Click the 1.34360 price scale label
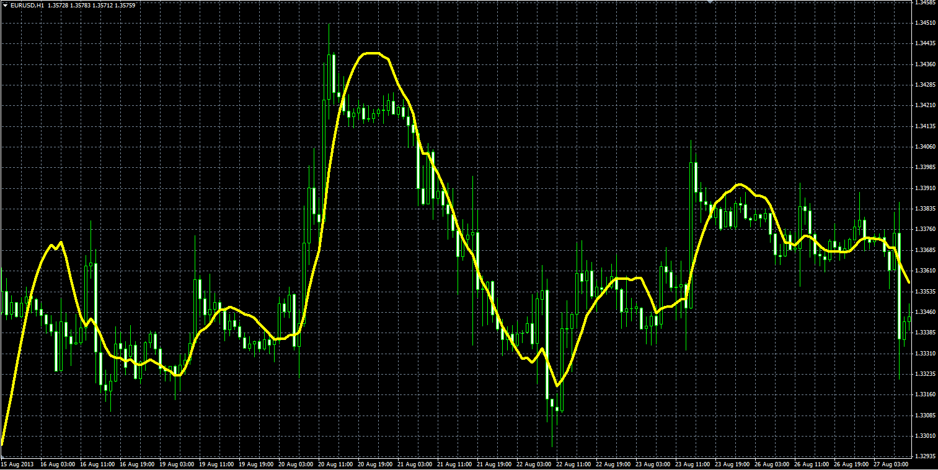This screenshot has height=470, width=938. click(x=925, y=64)
